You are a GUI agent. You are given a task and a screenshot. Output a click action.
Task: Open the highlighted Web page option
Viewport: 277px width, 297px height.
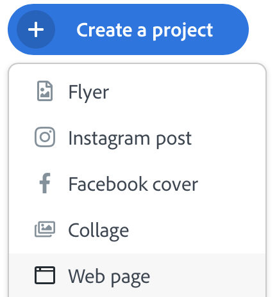pos(137,275)
